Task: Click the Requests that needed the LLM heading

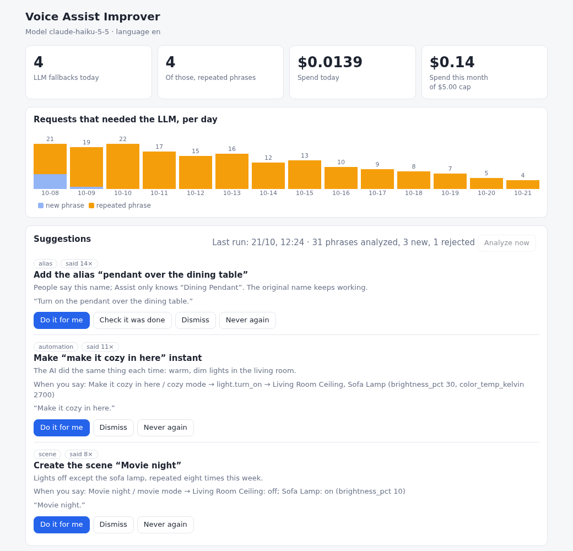Action: pyautogui.click(x=126, y=120)
